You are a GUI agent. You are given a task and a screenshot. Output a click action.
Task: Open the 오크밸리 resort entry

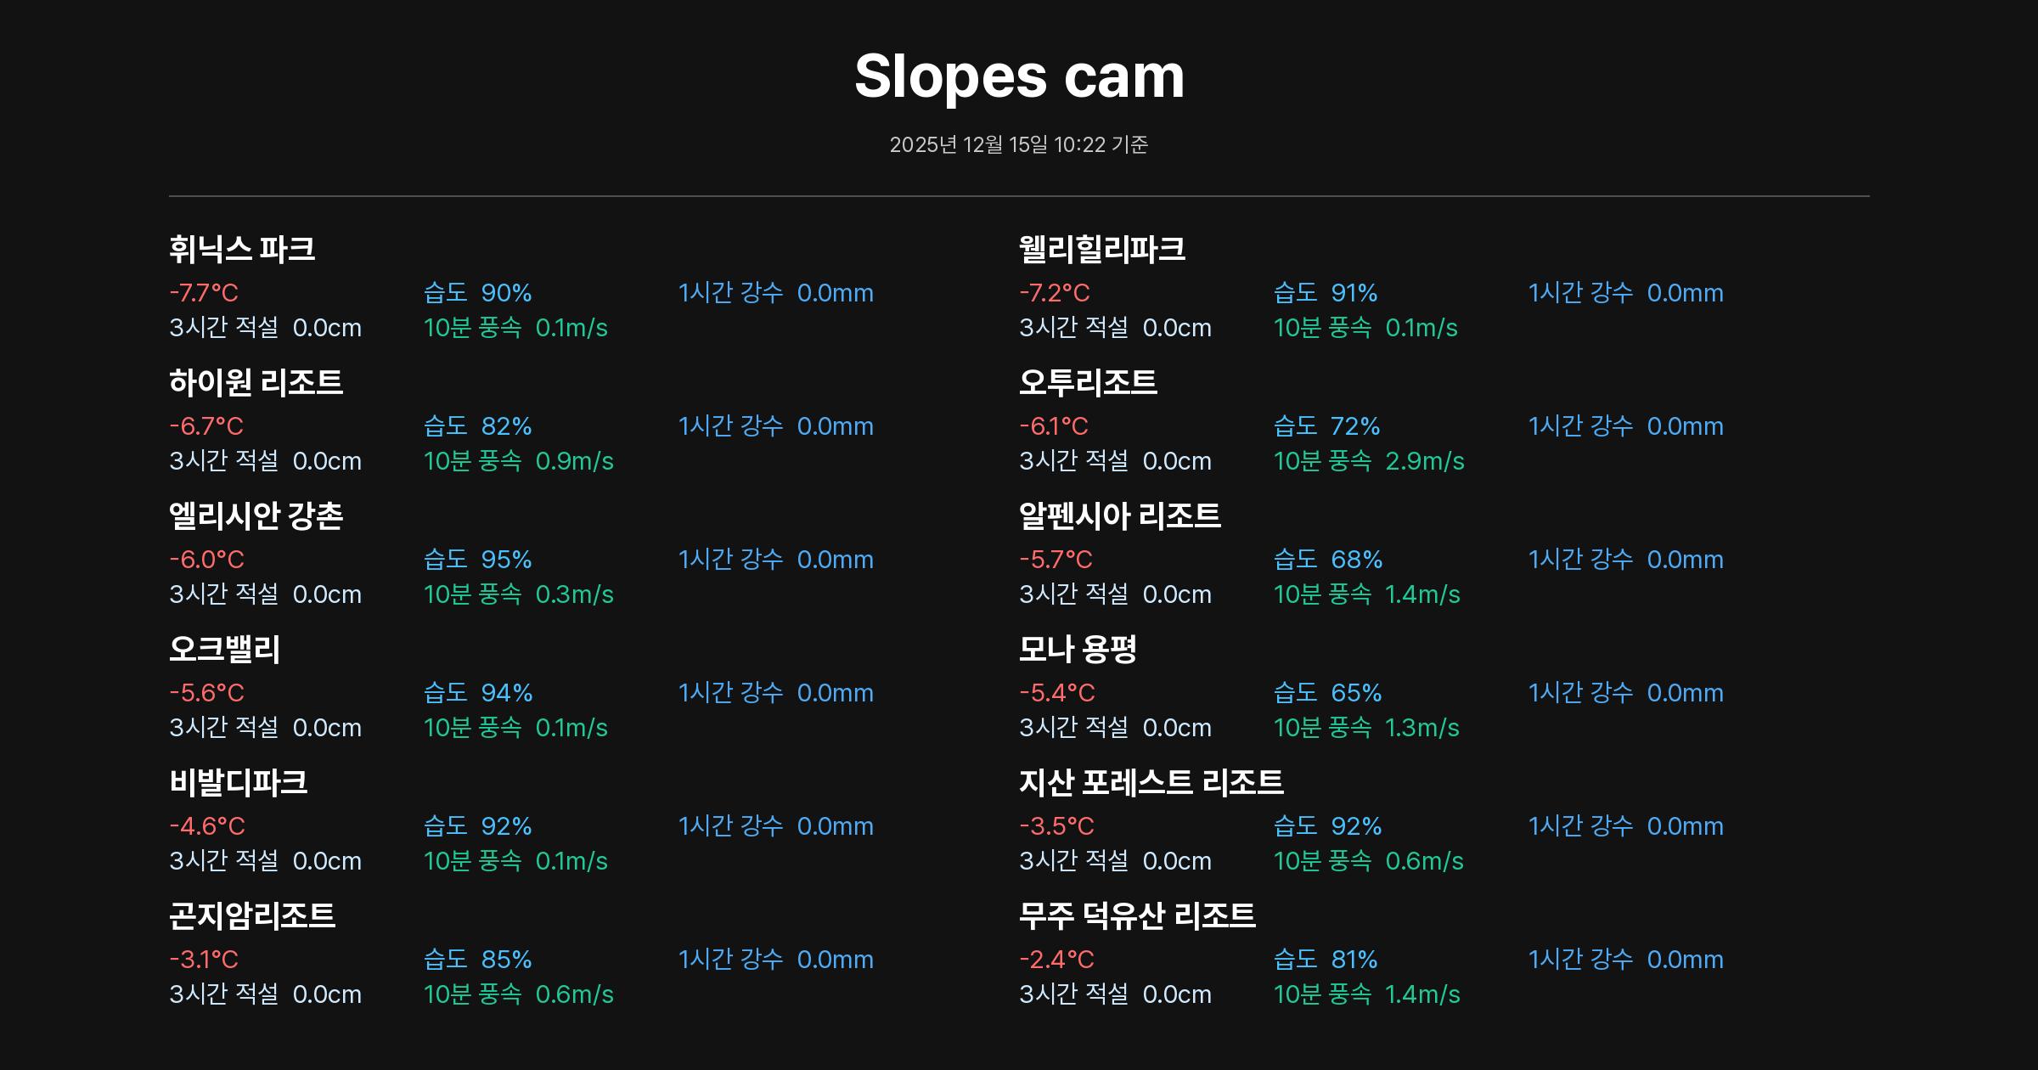coord(224,650)
